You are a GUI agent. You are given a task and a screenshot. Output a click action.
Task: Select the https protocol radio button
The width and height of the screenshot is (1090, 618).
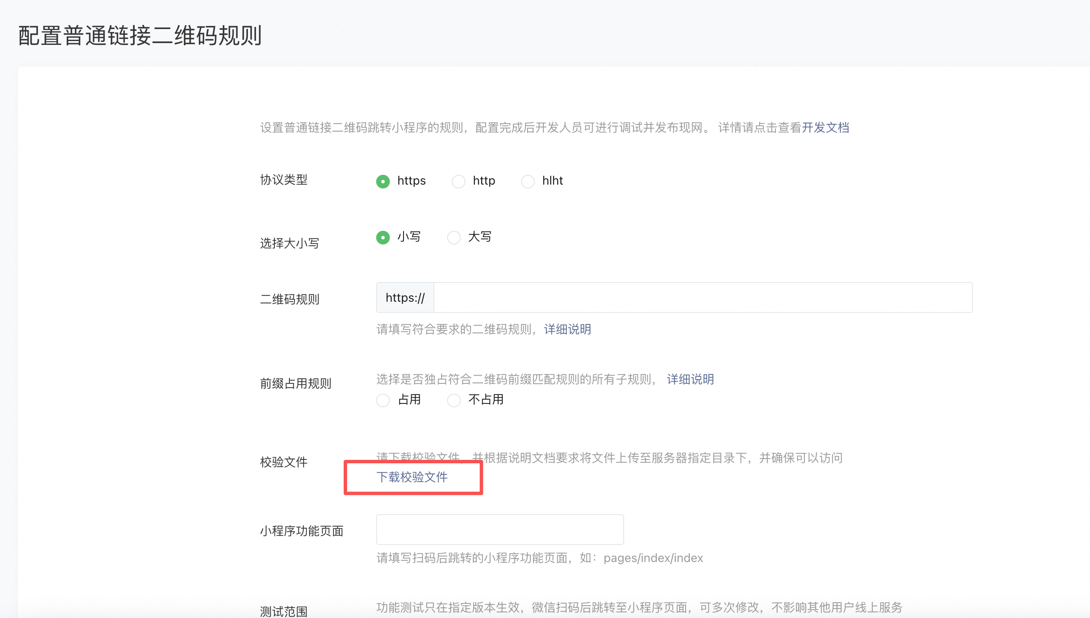[383, 181]
